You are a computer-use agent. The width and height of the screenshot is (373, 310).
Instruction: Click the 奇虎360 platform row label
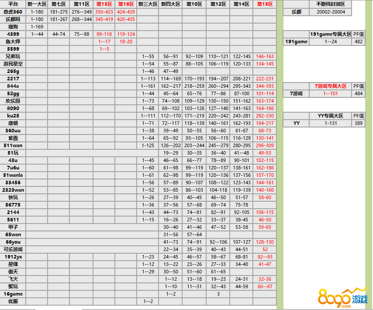click(x=13, y=12)
